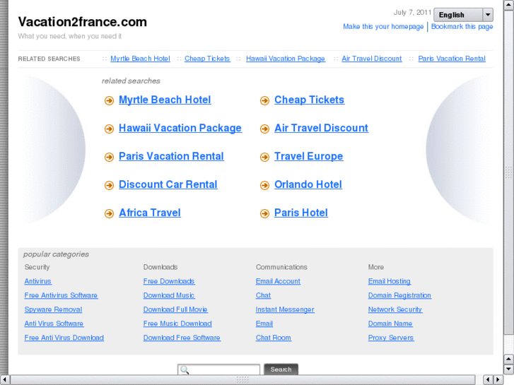Click the arrow icon beside Air Travel Discount
Viewport: 514px width, 385px height.
tap(264, 129)
